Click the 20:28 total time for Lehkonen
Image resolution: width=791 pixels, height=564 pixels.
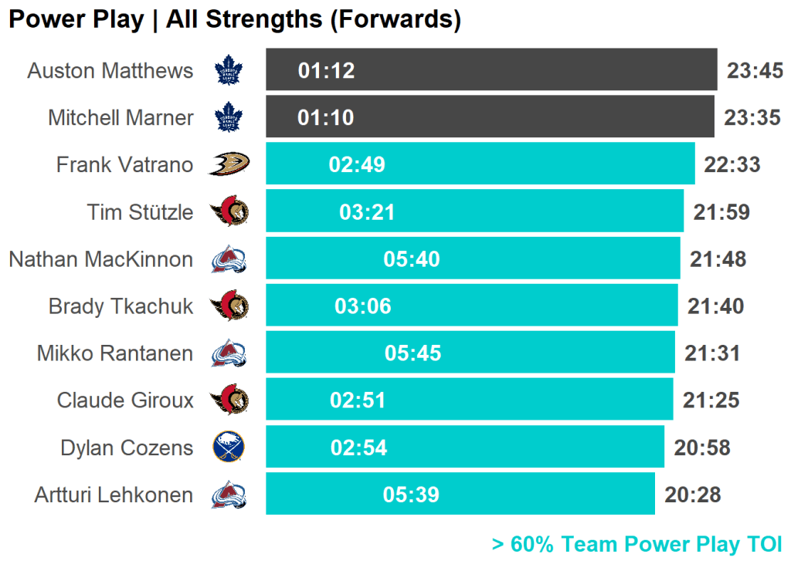point(692,495)
